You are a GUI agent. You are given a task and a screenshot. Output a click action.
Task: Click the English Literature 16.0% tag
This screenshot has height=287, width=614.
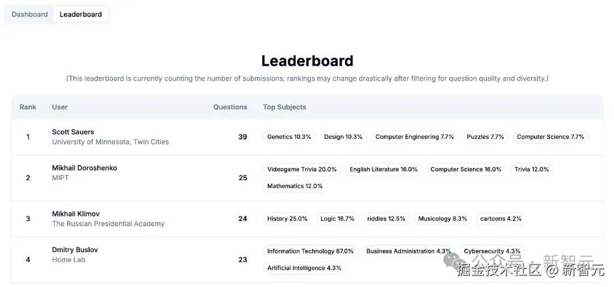[383, 169]
